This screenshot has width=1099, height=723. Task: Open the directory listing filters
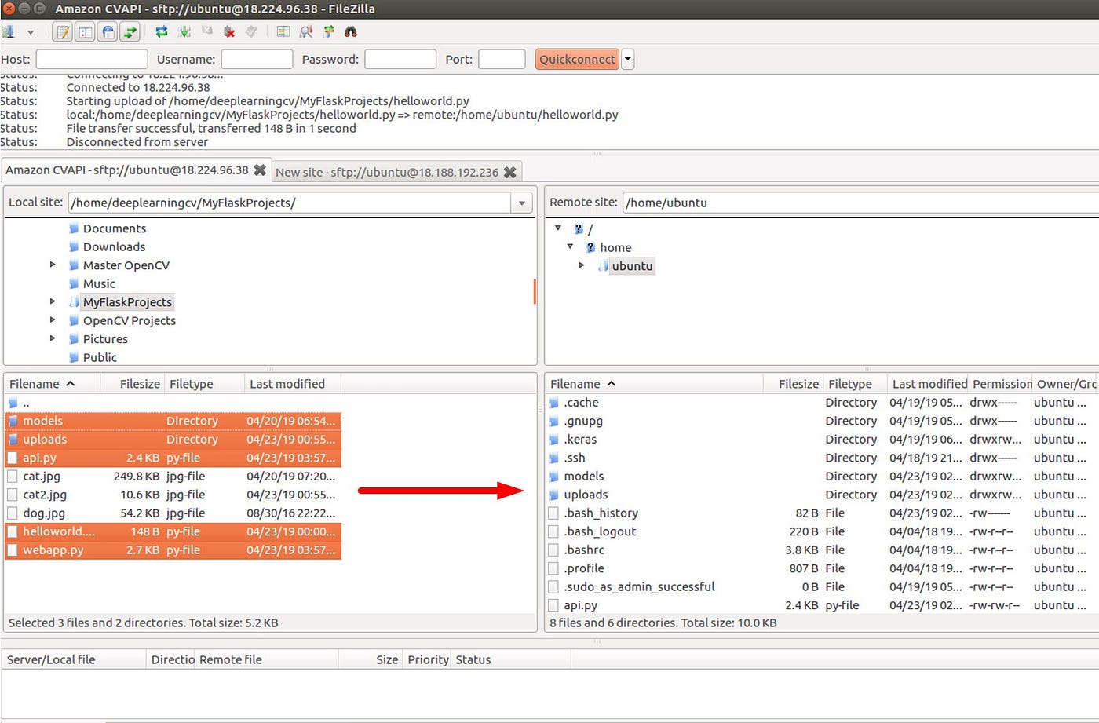click(x=283, y=31)
